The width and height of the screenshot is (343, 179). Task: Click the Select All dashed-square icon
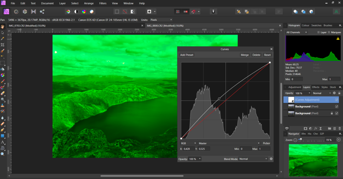tap(117, 12)
